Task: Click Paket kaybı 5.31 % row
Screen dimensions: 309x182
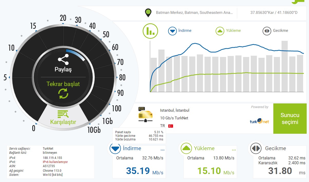Action: (139, 132)
